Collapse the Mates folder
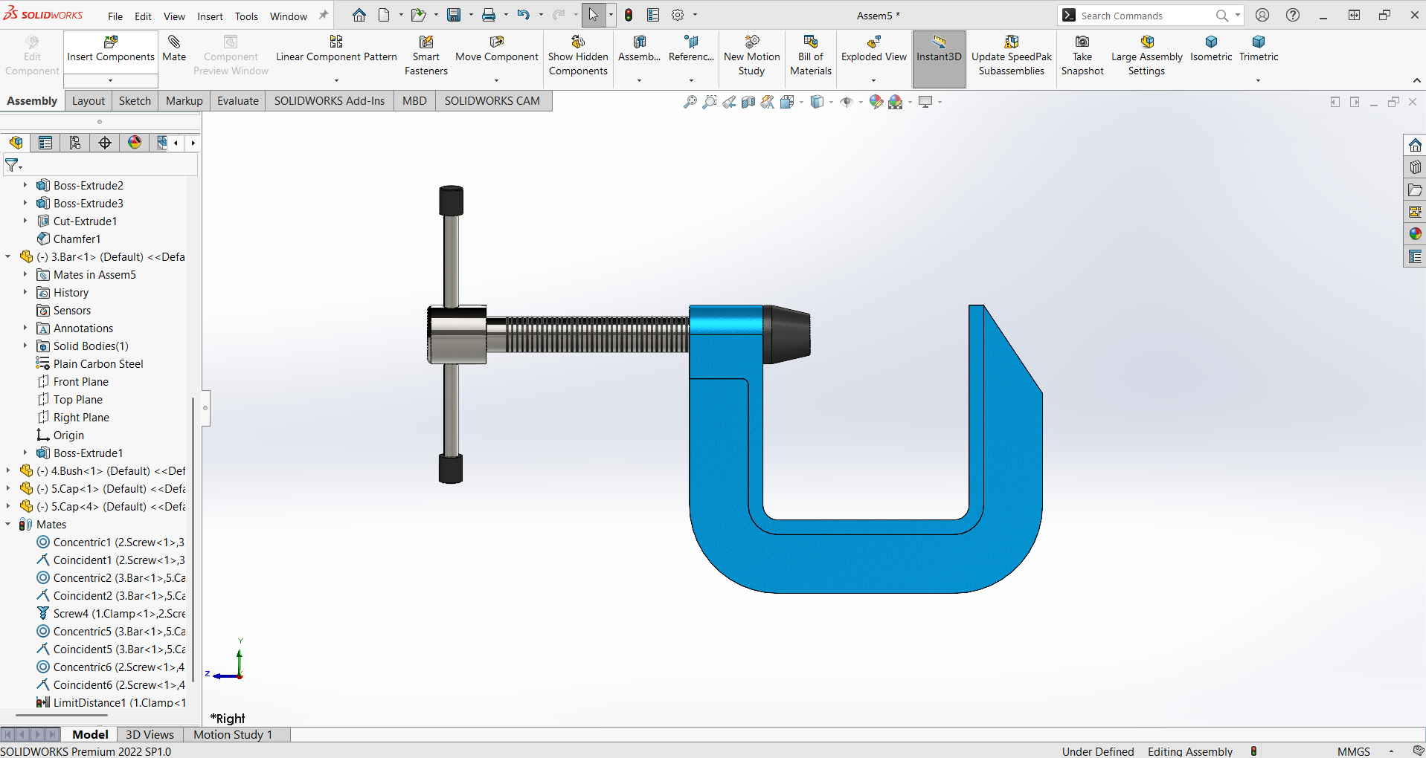The width and height of the screenshot is (1426, 758). tap(8, 524)
